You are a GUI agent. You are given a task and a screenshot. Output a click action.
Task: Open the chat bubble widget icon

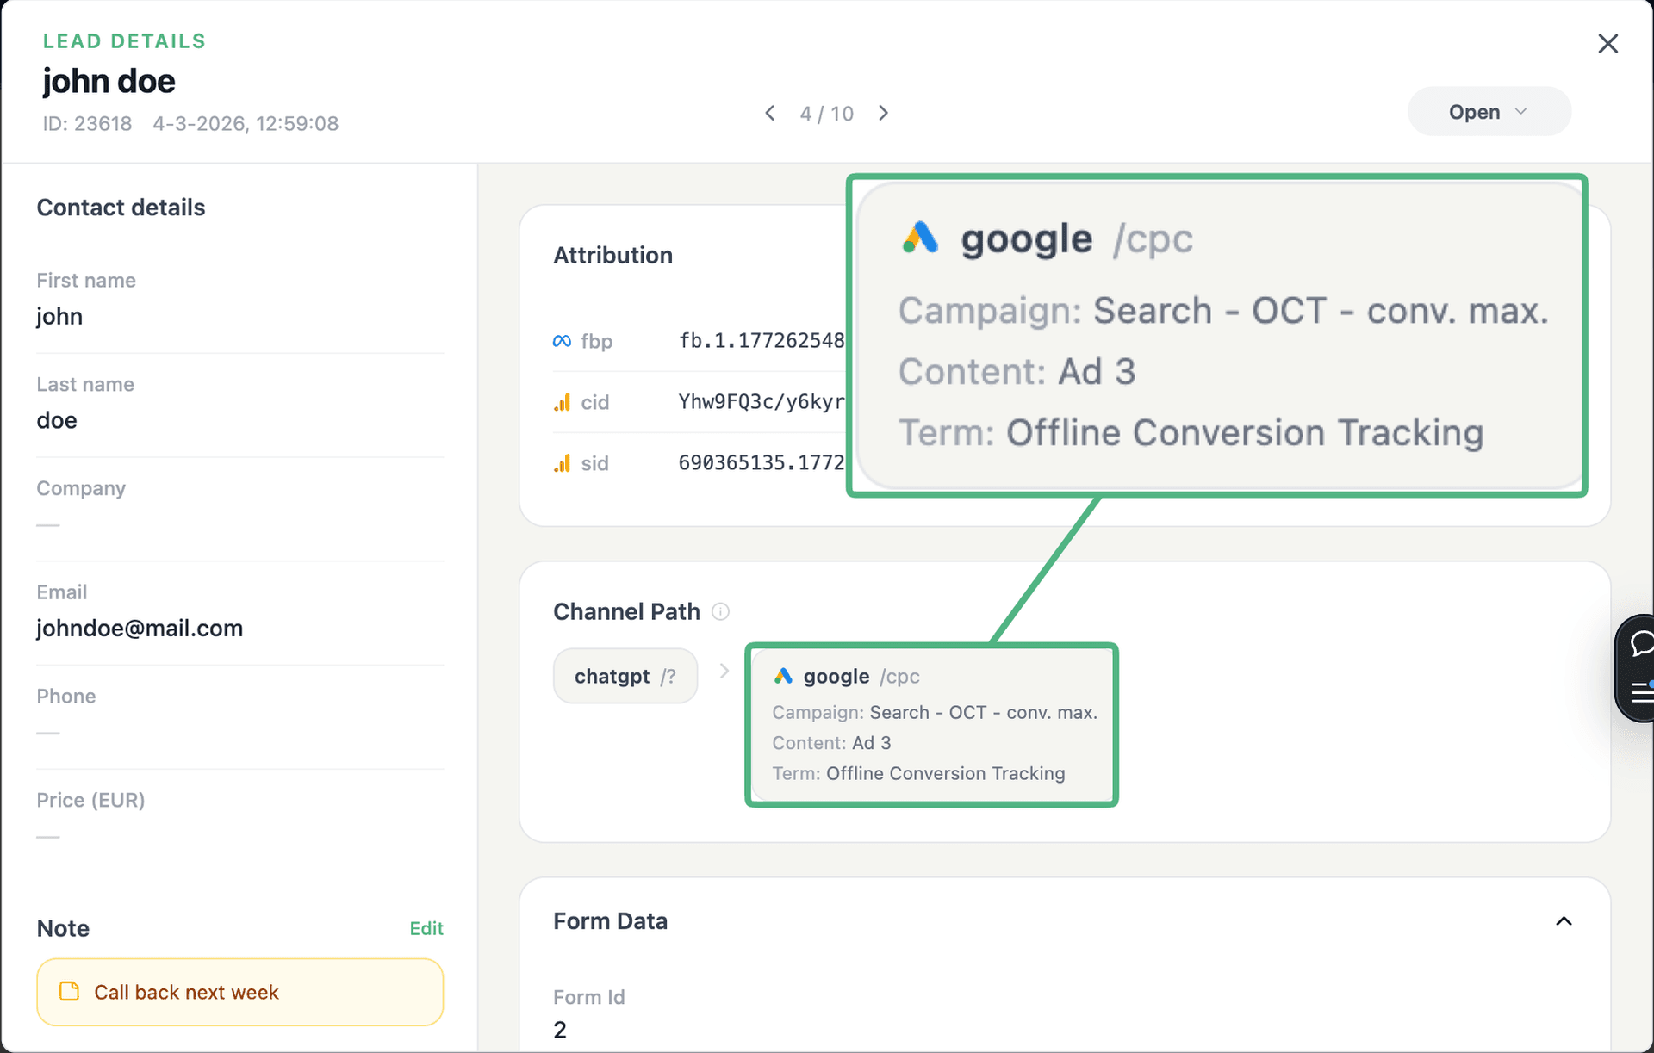[1642, 644]
